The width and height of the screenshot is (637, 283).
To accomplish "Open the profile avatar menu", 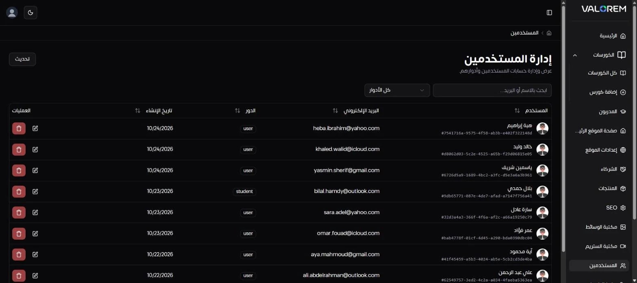I will click(12, 13).
